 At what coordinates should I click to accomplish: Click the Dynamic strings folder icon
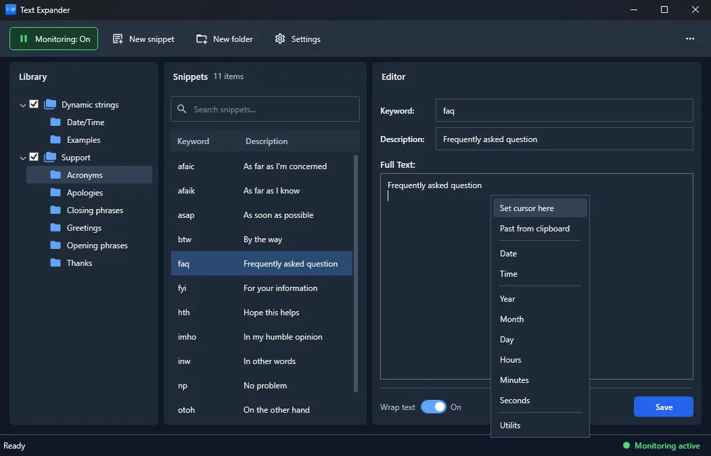pos(50,104)
